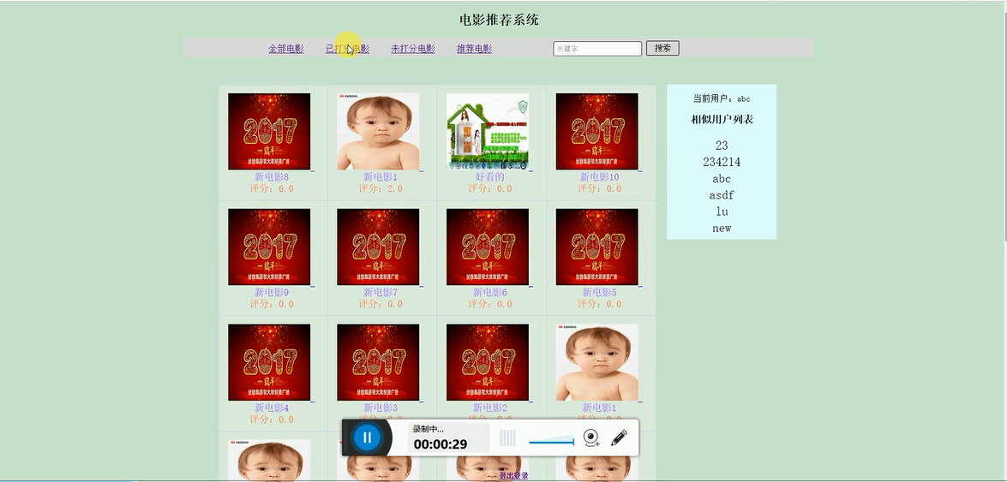The image size is (1007, 482).
Task: Open the 新电影6 poster thumbnail
Action: pos(488,247)
